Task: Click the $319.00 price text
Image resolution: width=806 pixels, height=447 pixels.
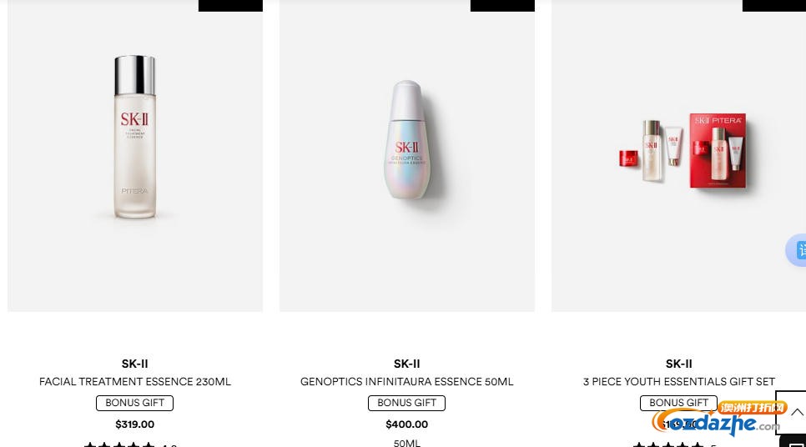Action: click(134, 424)
